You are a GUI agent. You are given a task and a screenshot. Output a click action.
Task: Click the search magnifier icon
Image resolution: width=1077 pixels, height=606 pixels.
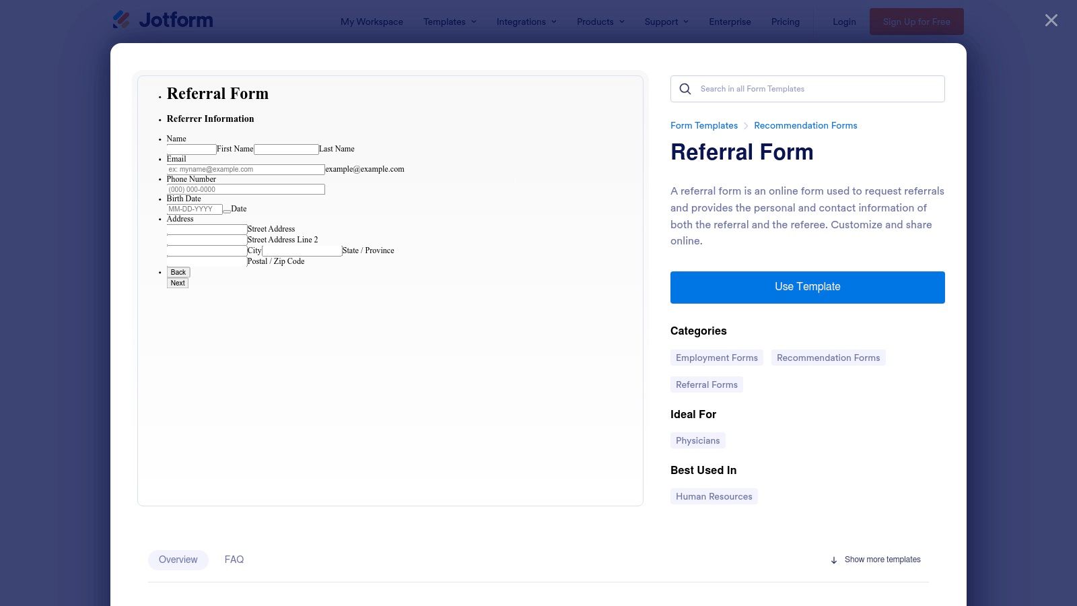685,89
